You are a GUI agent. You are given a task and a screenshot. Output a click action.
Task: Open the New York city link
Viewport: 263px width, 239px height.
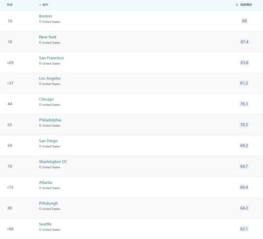[x=47, y=37]
